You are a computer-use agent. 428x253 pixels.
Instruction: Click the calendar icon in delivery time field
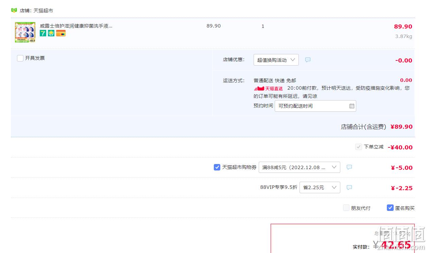pyautogui.click(x=352, y=106)
